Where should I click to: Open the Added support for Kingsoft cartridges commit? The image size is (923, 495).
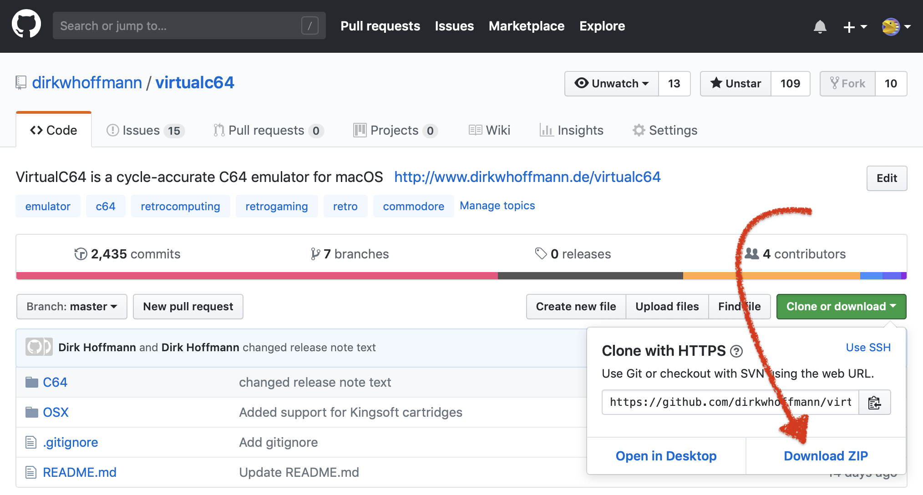coord(350,412)
